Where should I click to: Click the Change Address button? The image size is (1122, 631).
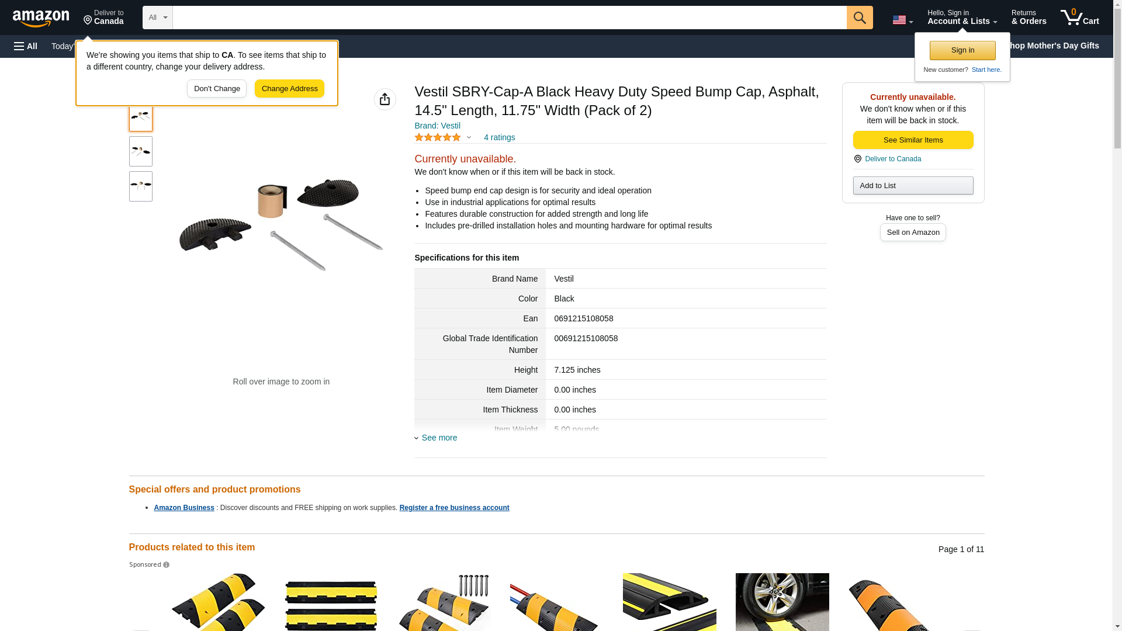[289, 89]
